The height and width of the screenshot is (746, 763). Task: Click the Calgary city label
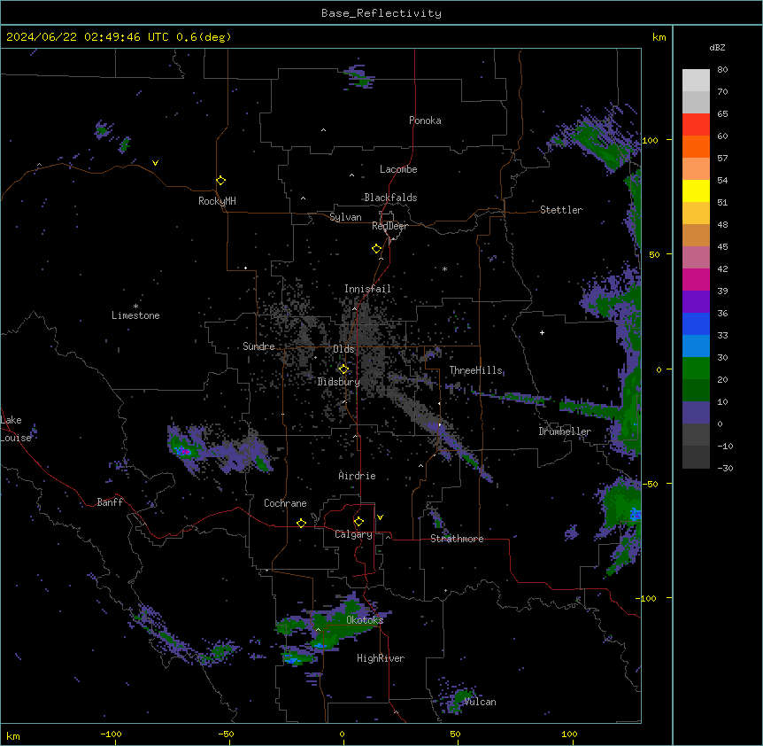click(353, 534)
